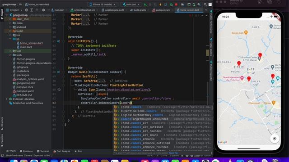Click my-location button on simulator map

point(275,139)
